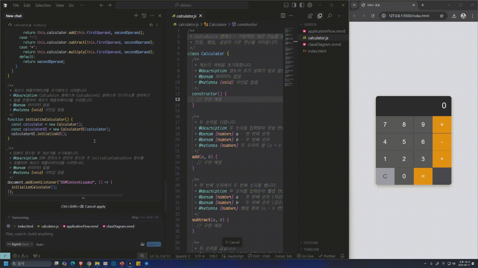
Task: Close the chat panel with X
Action: [160, 16]
